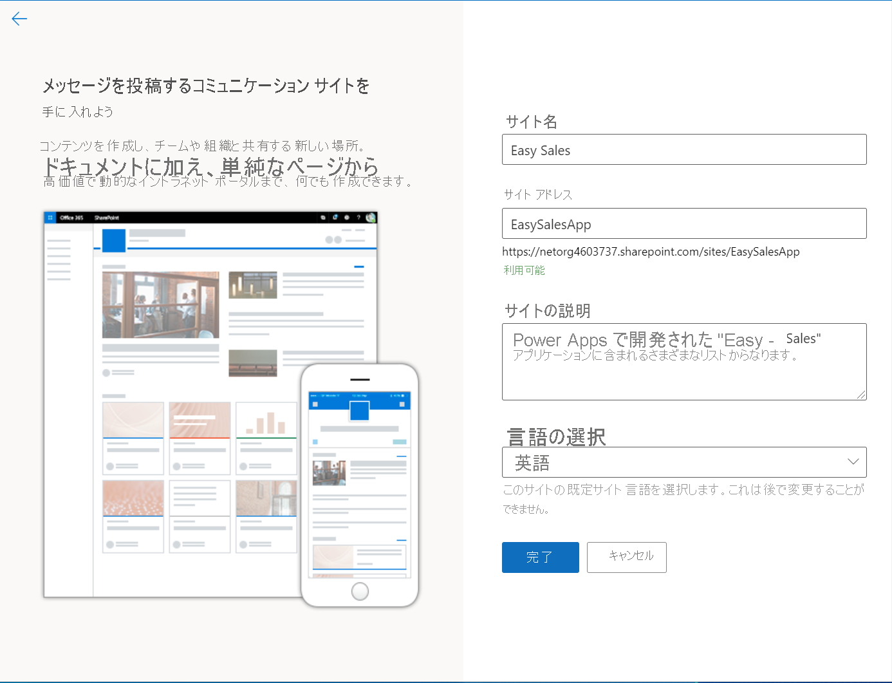Click the mobile phone preview image

pyautogui.click(x=360, y=485)
